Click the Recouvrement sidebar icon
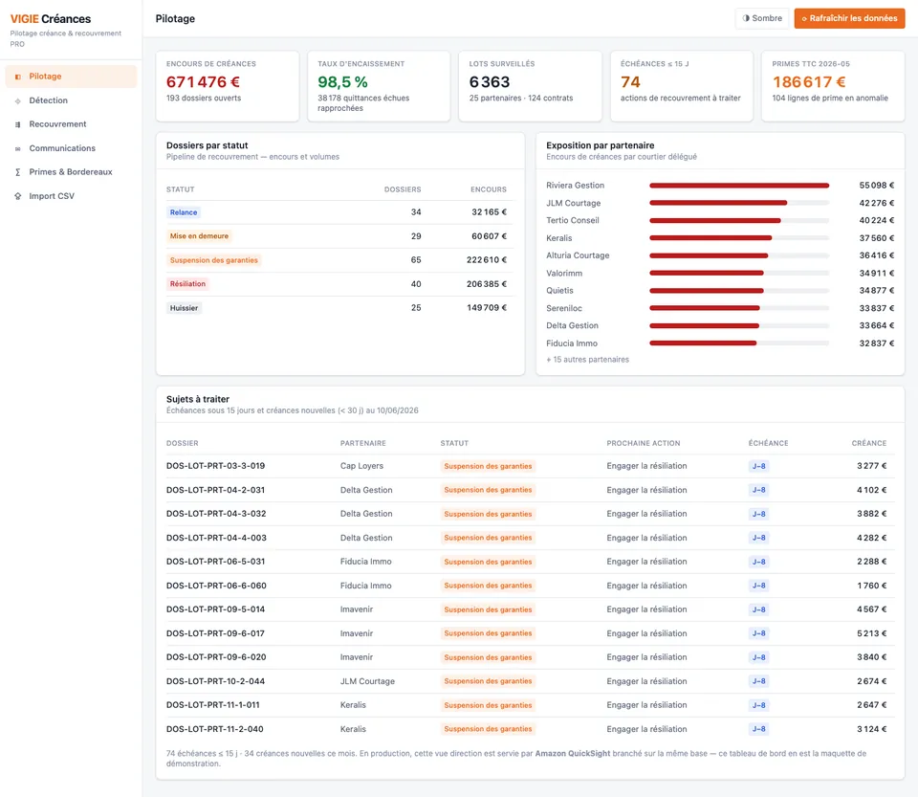 click(17, 124)
